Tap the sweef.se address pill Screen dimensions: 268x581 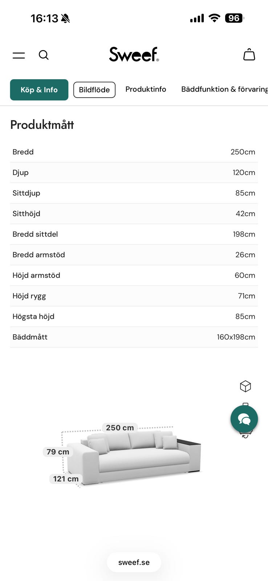[134, 562]
